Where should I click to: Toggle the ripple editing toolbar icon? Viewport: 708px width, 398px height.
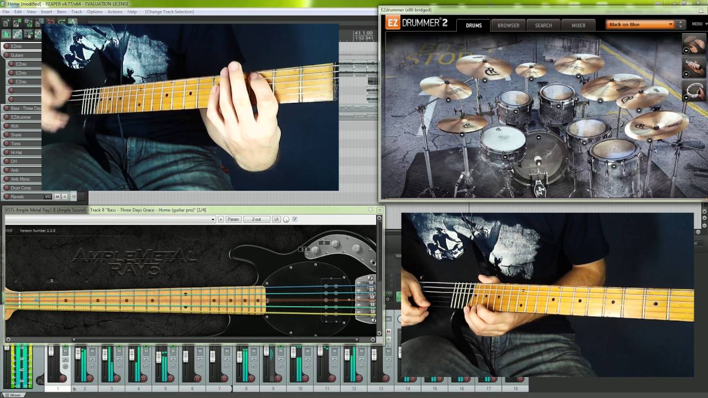tap(29, 34)
